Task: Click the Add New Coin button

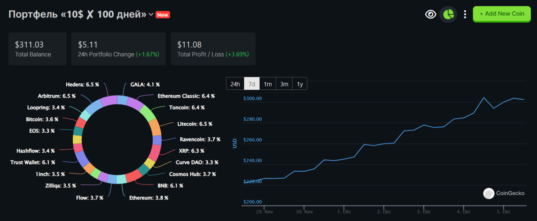Action: (x=502, y=14)
